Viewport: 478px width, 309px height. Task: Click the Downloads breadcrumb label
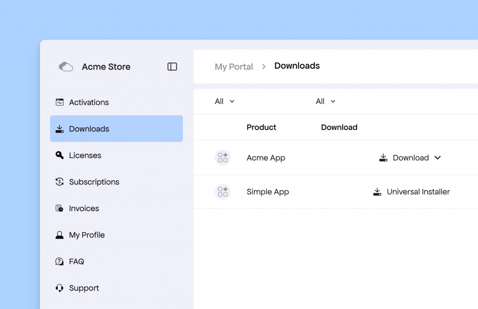point(297,66)
